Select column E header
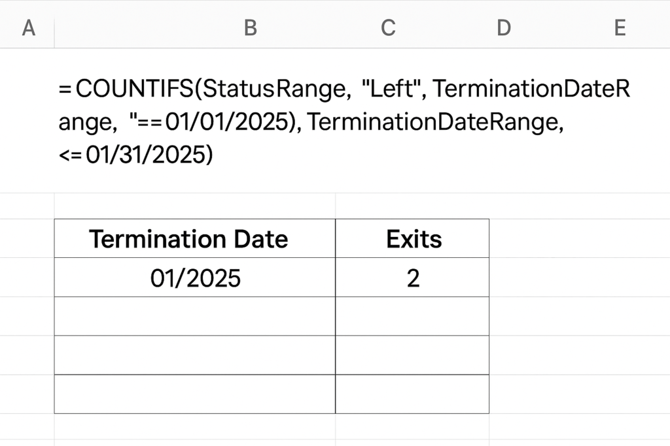This screenshot has width=670, height=446. 620,28
